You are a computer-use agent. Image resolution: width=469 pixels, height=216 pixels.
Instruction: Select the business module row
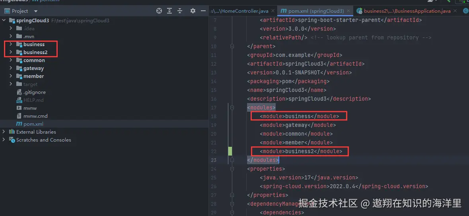tap(104, 44)
